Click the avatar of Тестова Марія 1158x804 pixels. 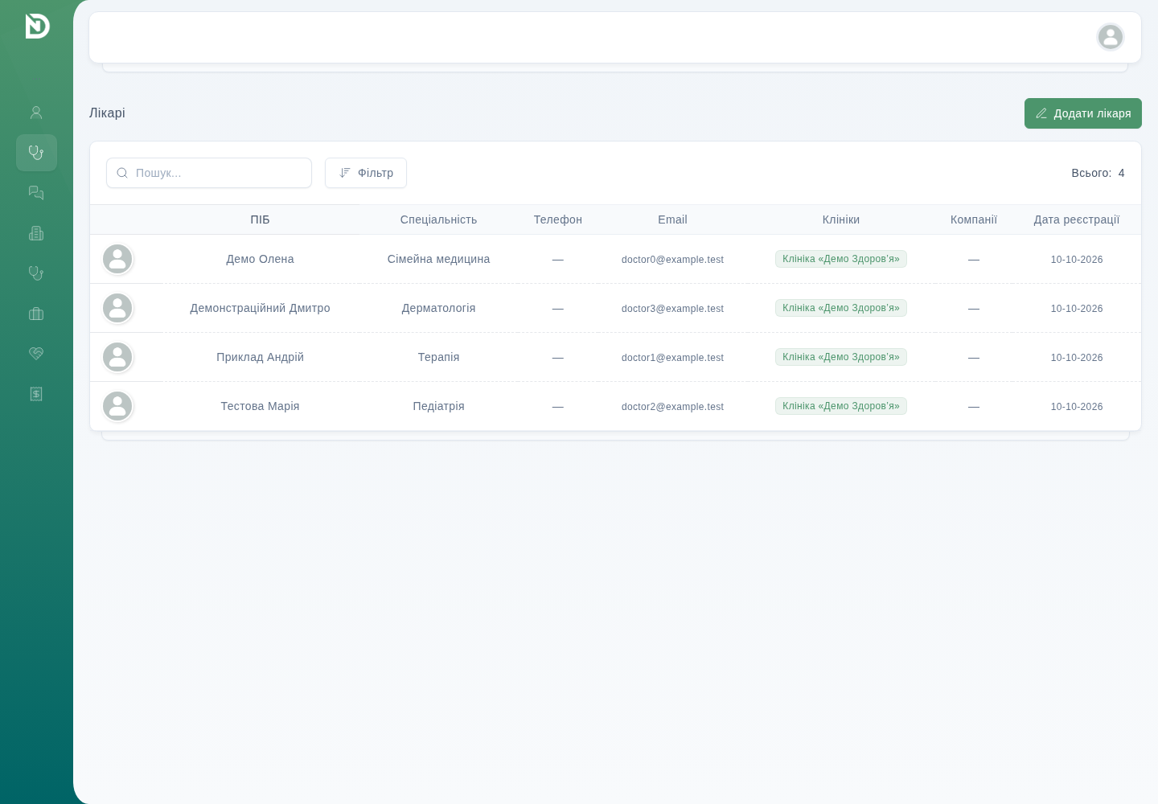(117, 406)
